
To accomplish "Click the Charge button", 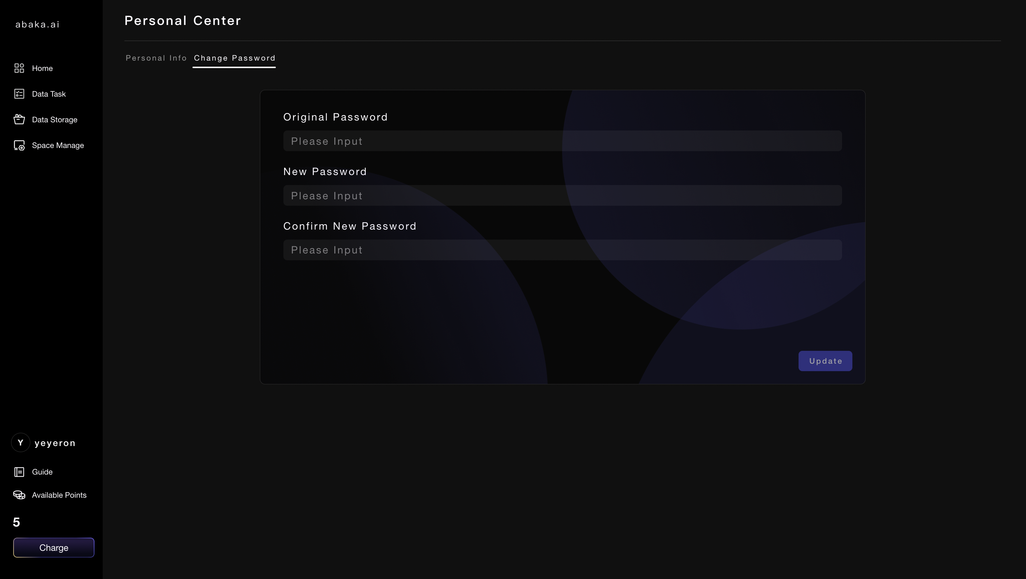I will (x=54, y=548).
